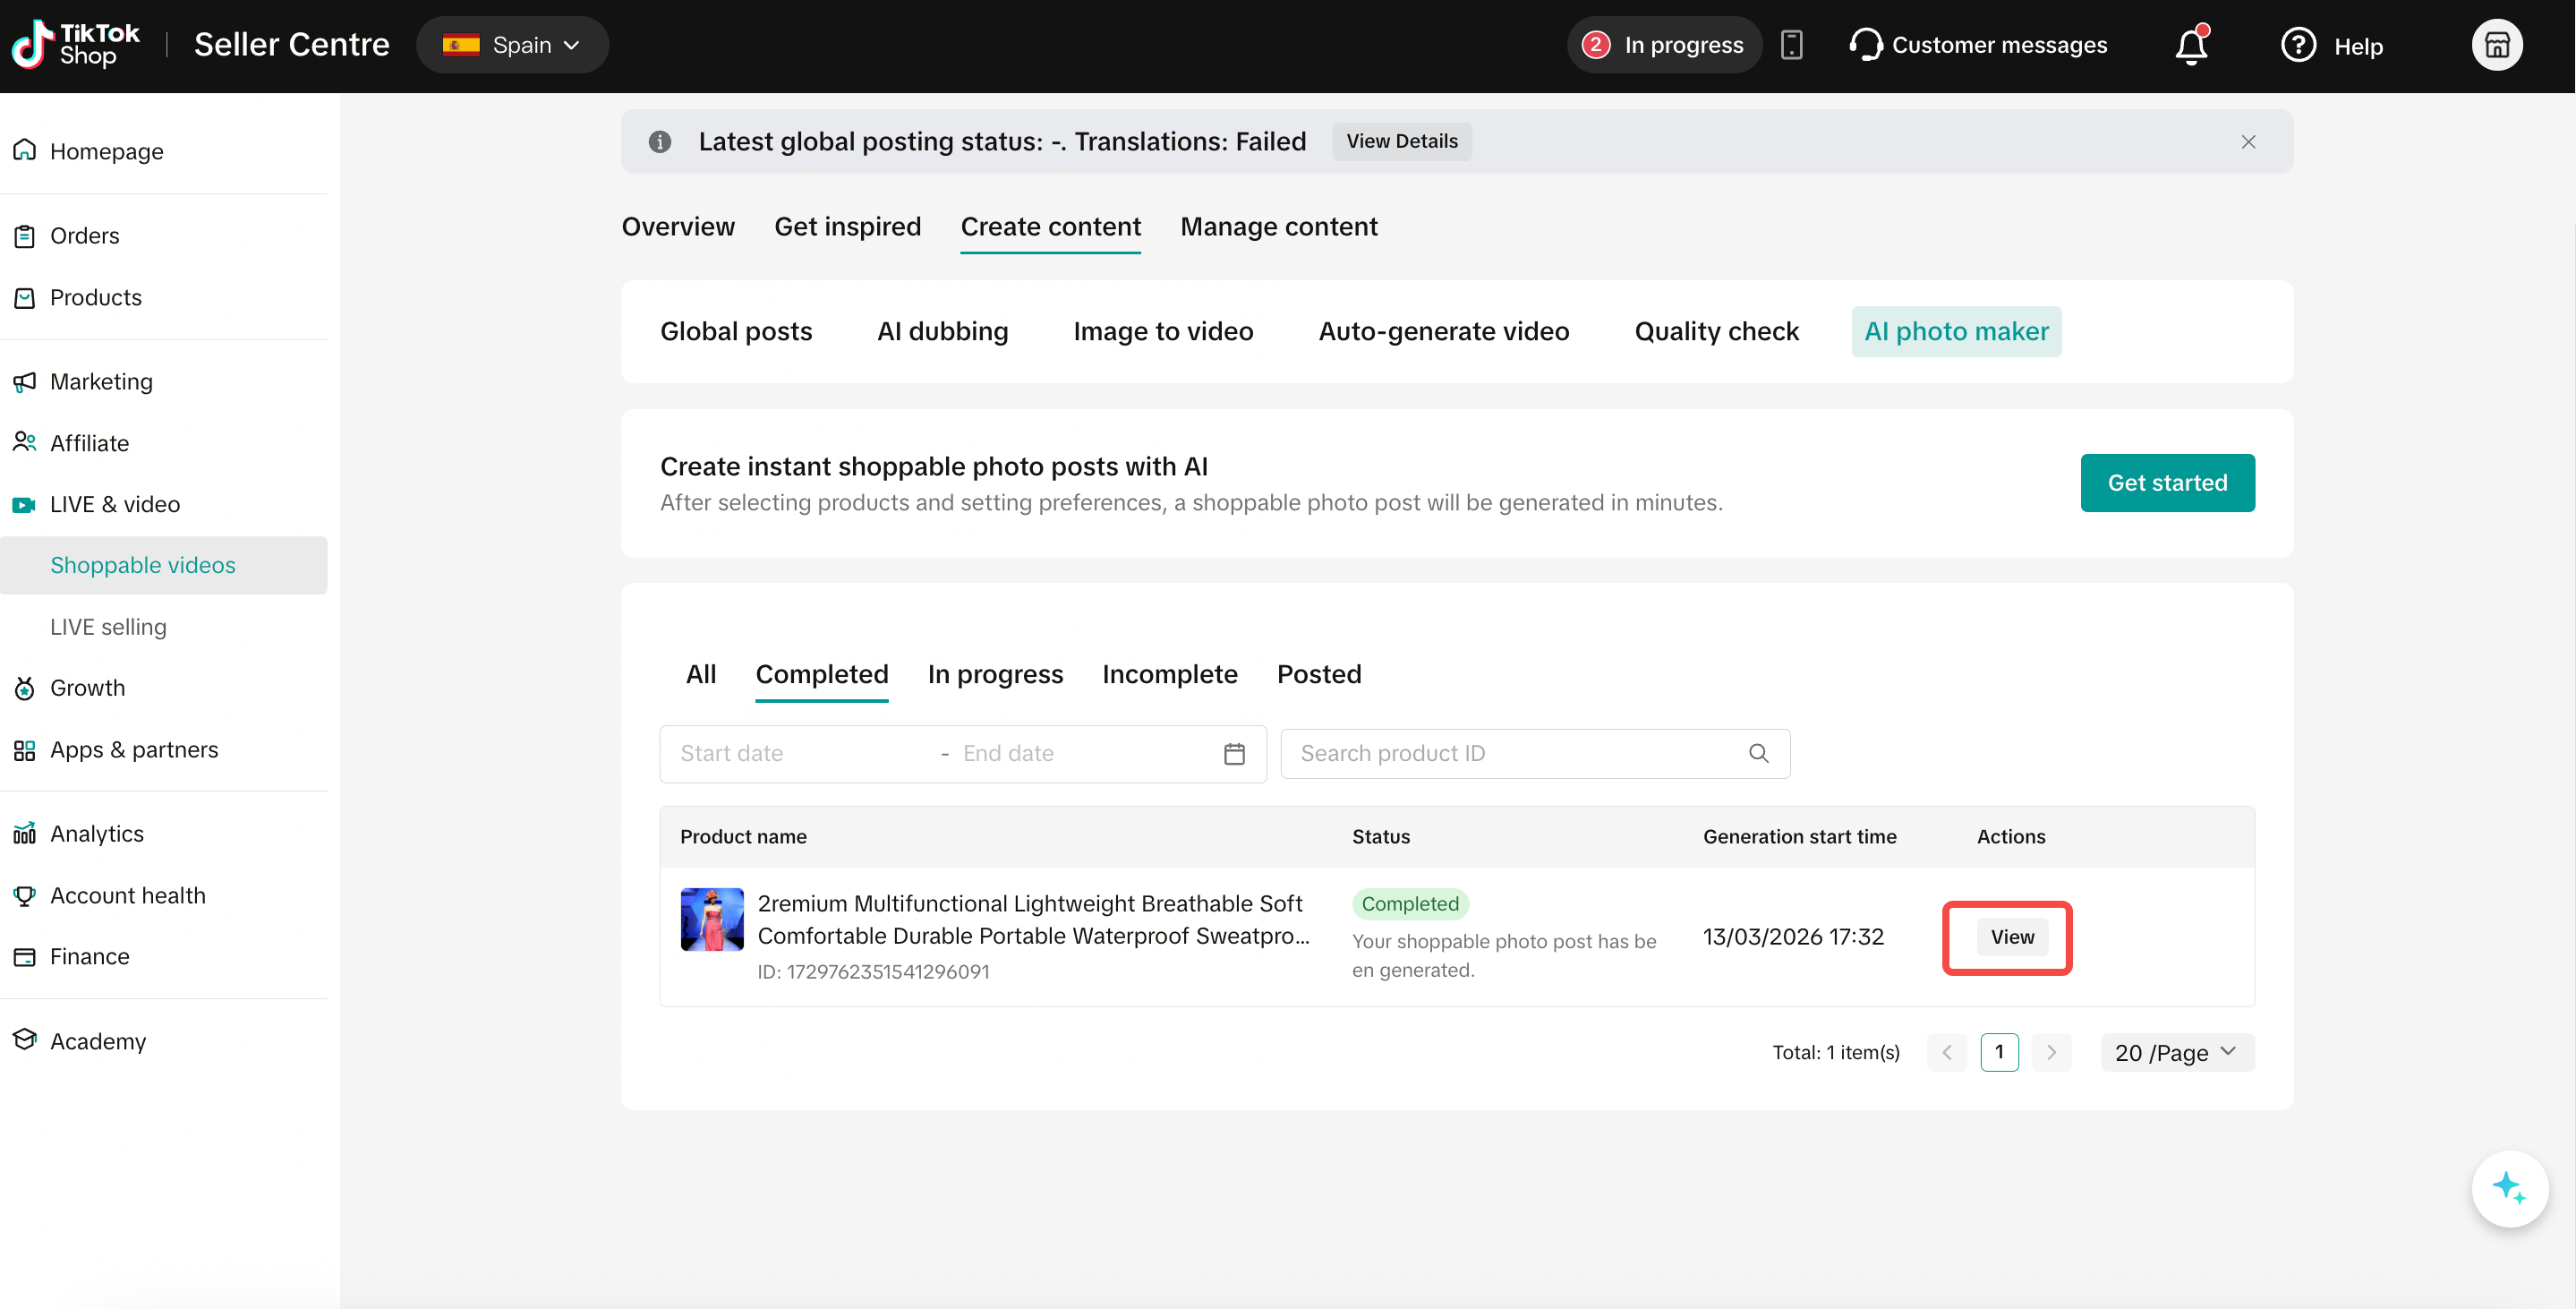Click the mobile phone icon in header
The height and width of the screenshot is (1309, 2576).
click(1791, 46)
